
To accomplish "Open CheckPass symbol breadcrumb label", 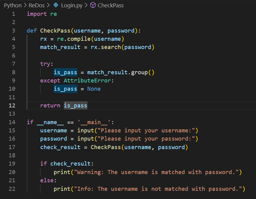I will coord(110,5).
